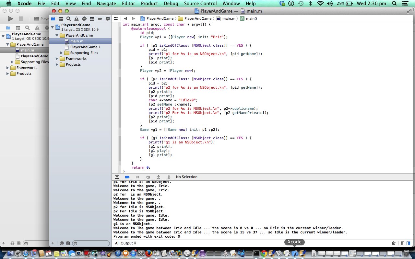
Task: Open Project navigator in front Xcode window
Action: (53, 19)
